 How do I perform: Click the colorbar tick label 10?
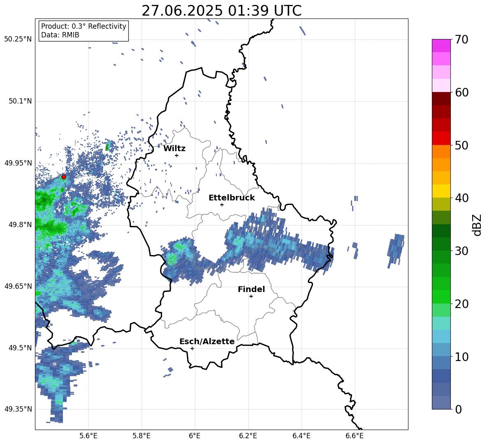point(461,357)
